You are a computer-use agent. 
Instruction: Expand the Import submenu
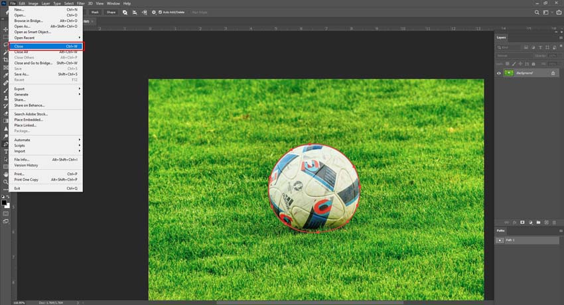tap(46, 151)
